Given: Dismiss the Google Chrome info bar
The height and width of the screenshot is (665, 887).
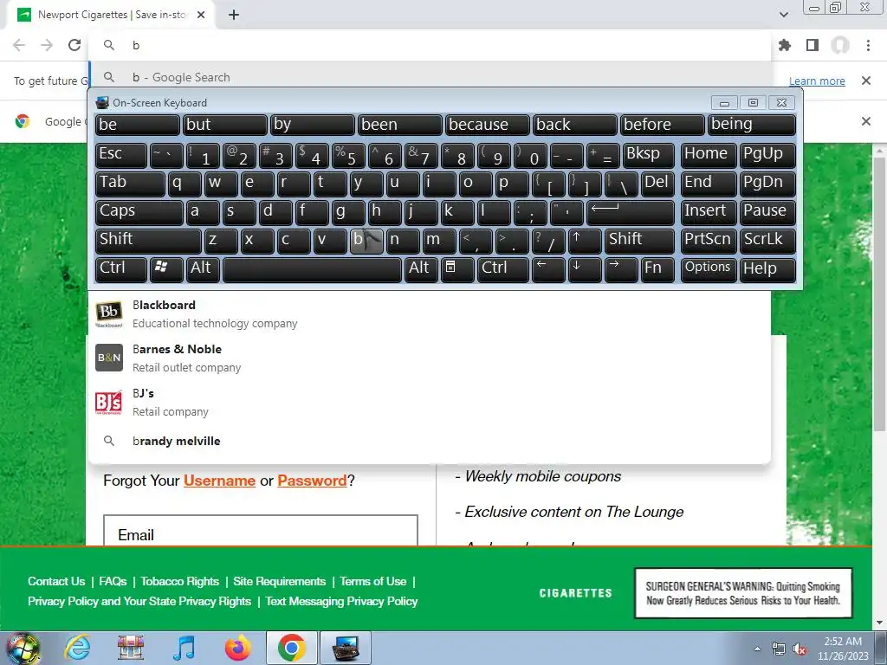Looking at the screenshot, I should 865,121.
